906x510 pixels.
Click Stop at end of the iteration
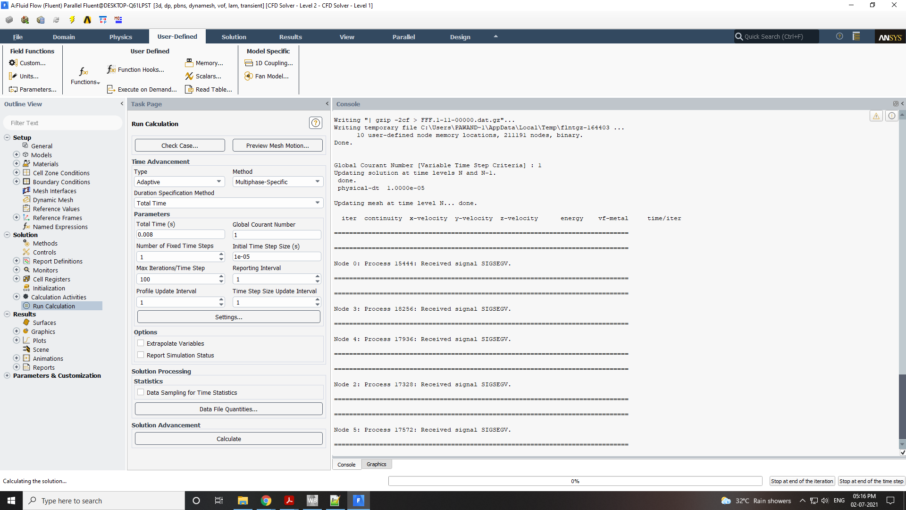pyautogui.click(x=802, y=481)
